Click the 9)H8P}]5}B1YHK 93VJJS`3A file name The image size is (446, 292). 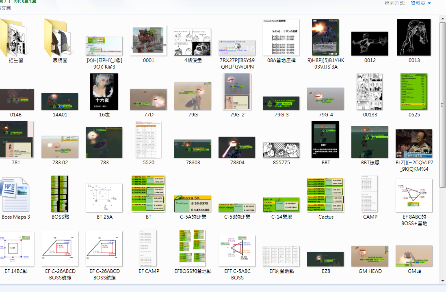tap(325, 64)
